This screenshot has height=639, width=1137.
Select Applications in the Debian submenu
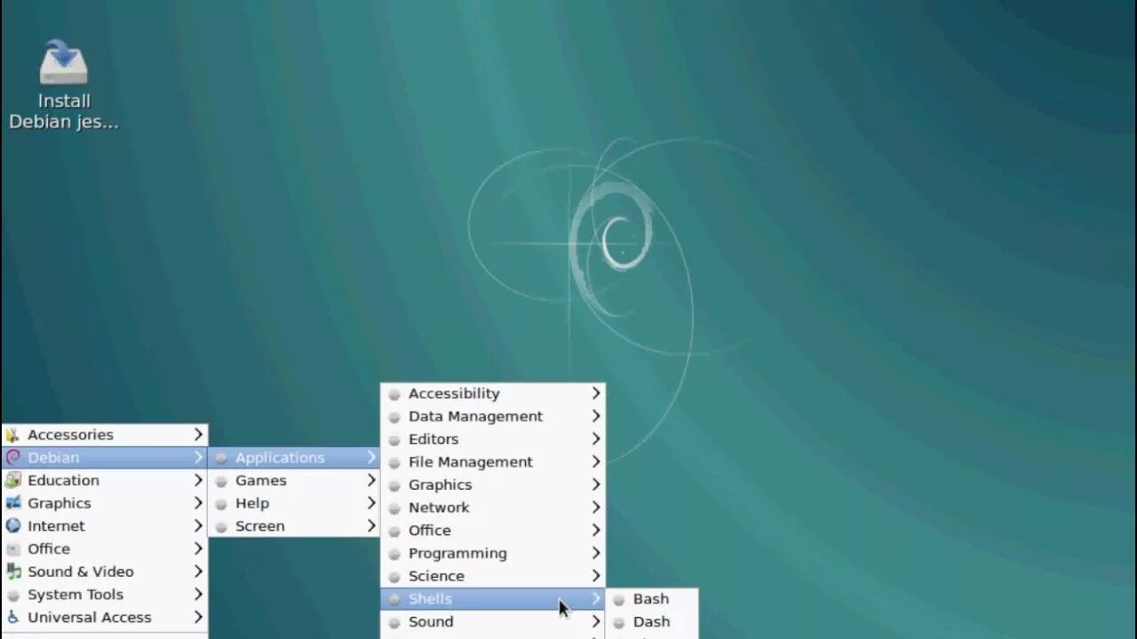click(x=294, y=458)
